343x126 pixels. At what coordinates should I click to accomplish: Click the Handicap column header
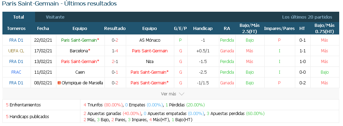(203, 29)
